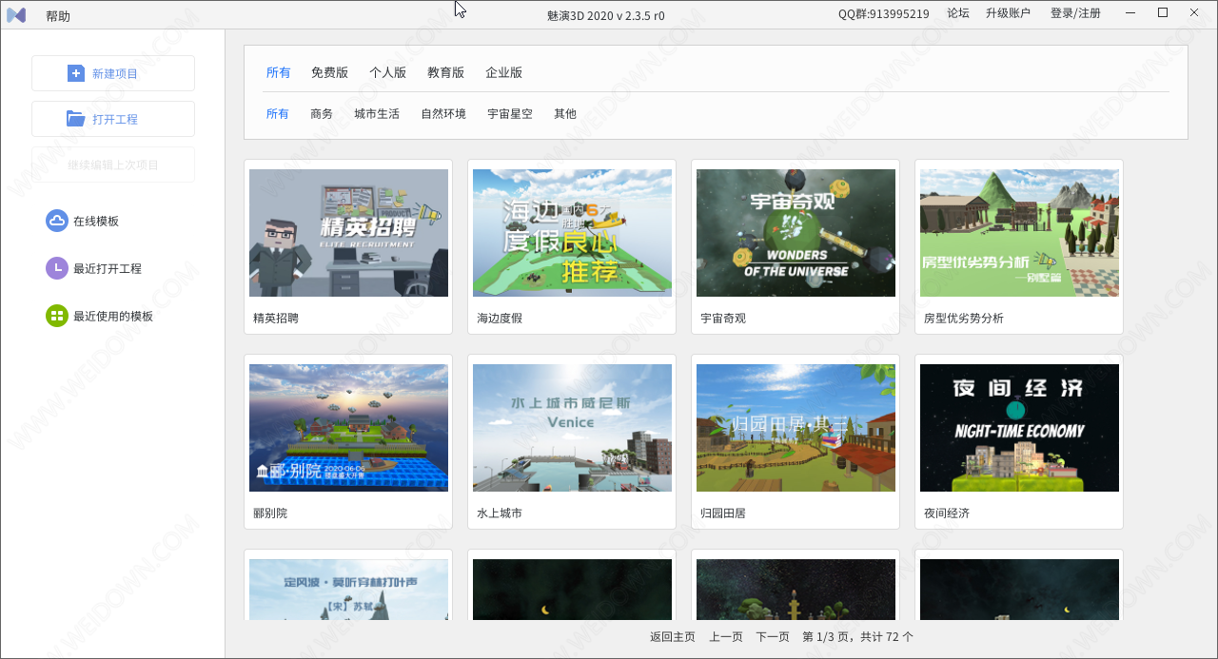Click the app logo icon in title bar
The width and height of the screenshot is (1218, 659).
pos(16,15)
